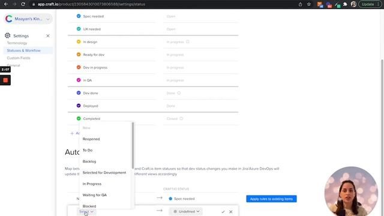Viewport: 384px width, 216px height.
Task: Click the Completed status color icon
Action: [79, 118]
